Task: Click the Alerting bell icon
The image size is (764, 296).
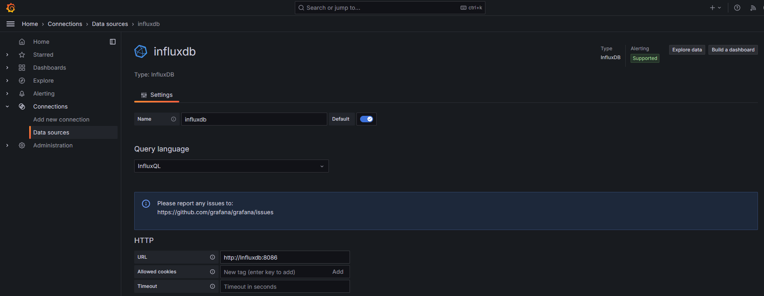Action: click(x=22, y=94)
